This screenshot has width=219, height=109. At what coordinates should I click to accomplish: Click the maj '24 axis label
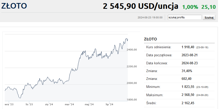(x=89, y=104)
